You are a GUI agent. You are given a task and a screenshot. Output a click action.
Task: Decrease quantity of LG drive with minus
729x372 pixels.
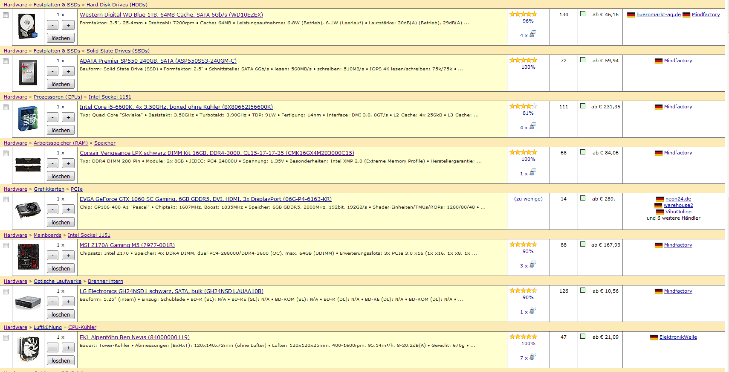point(52,302)
